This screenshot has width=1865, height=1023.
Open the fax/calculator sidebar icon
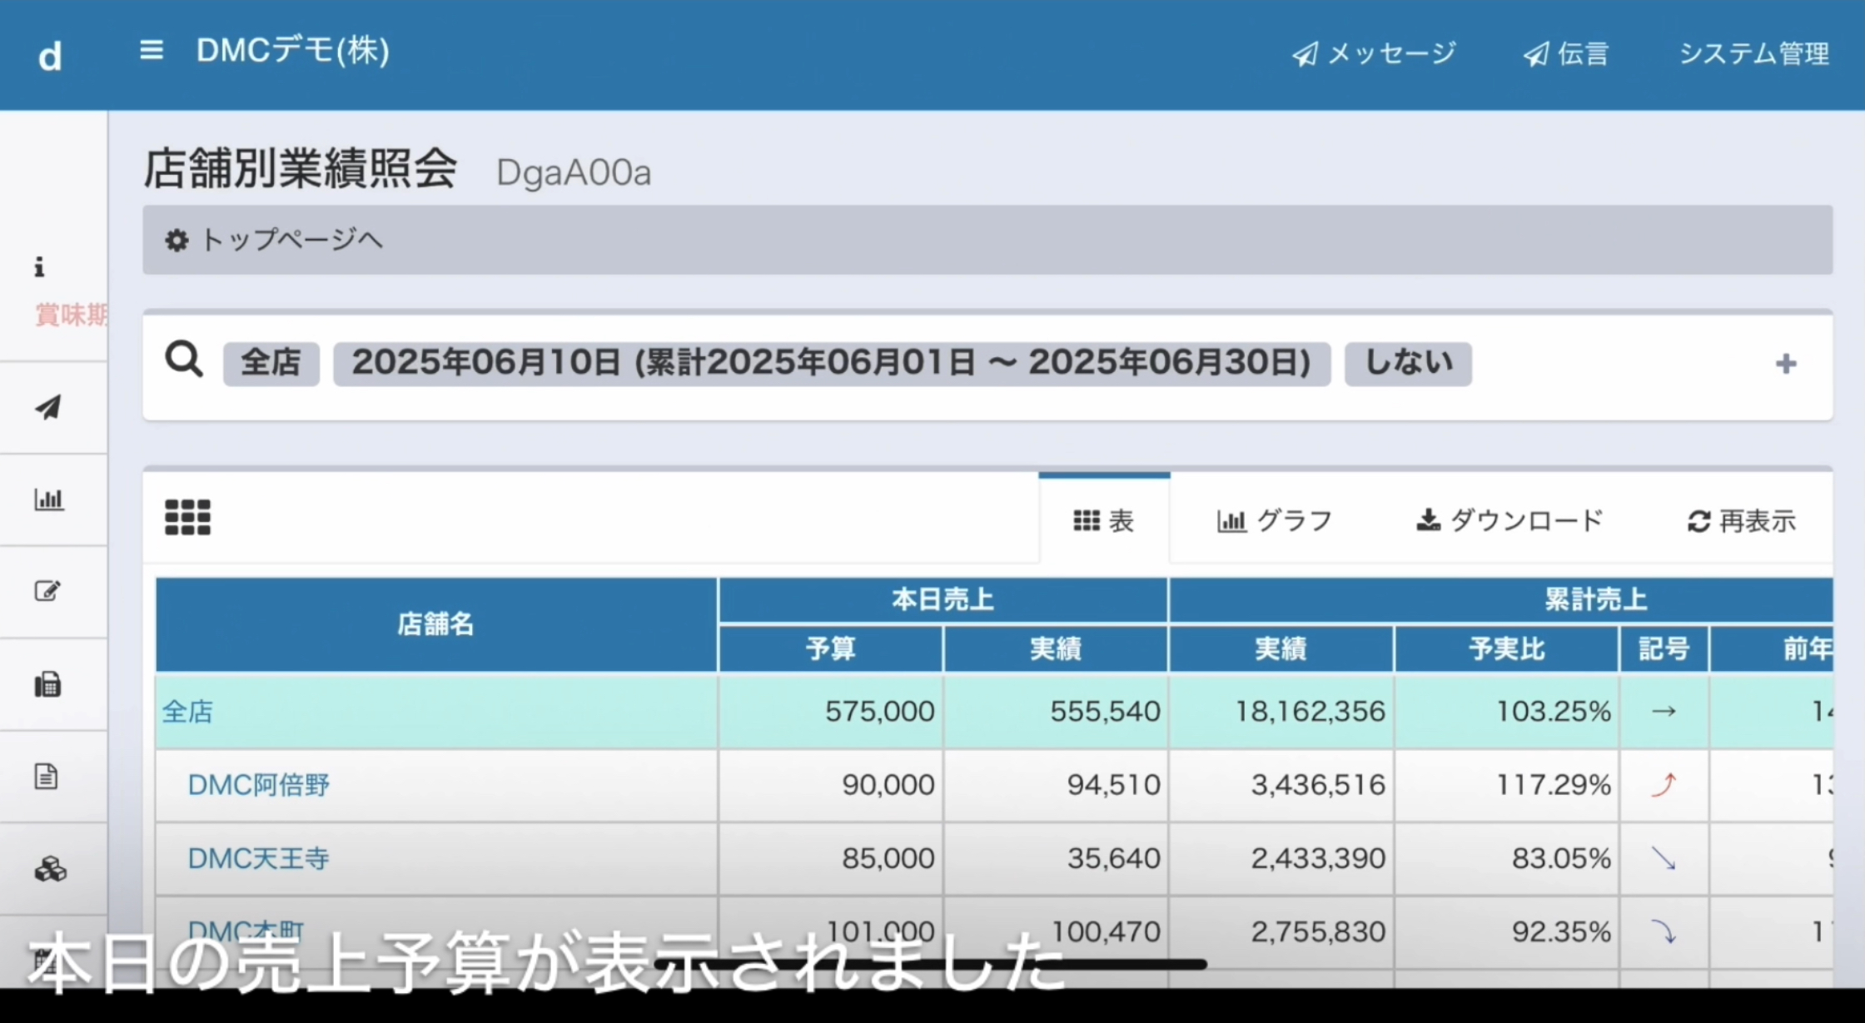point(47,684)
